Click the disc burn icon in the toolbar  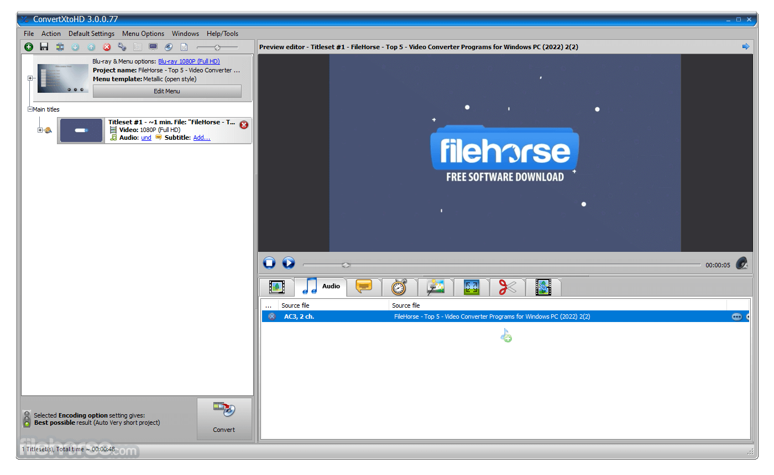pos(169,47)
